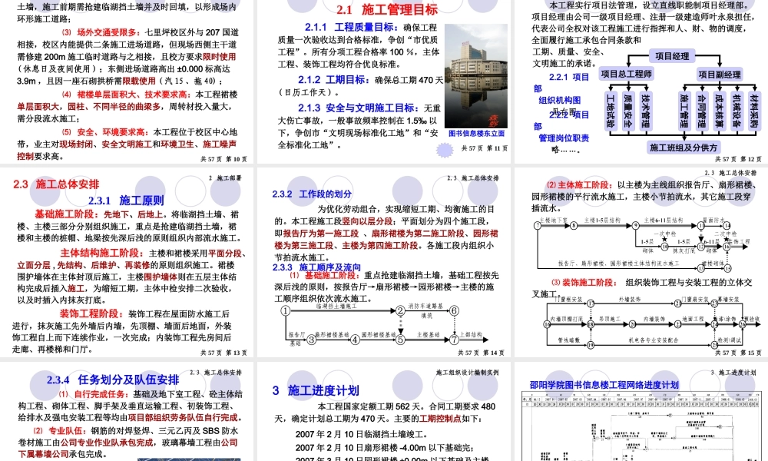Click the page label 共57页 第13页

223,353
